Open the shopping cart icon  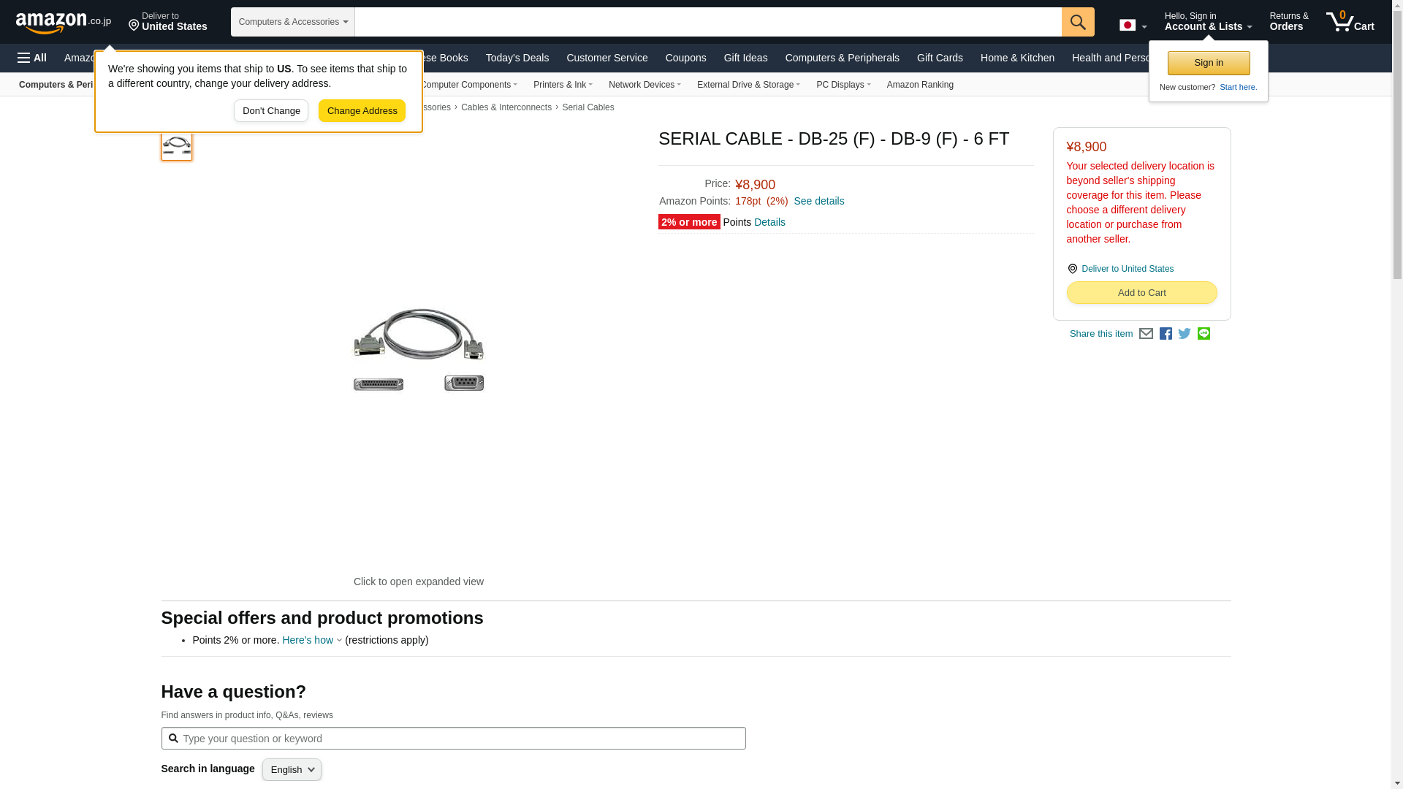[1350, 22]
